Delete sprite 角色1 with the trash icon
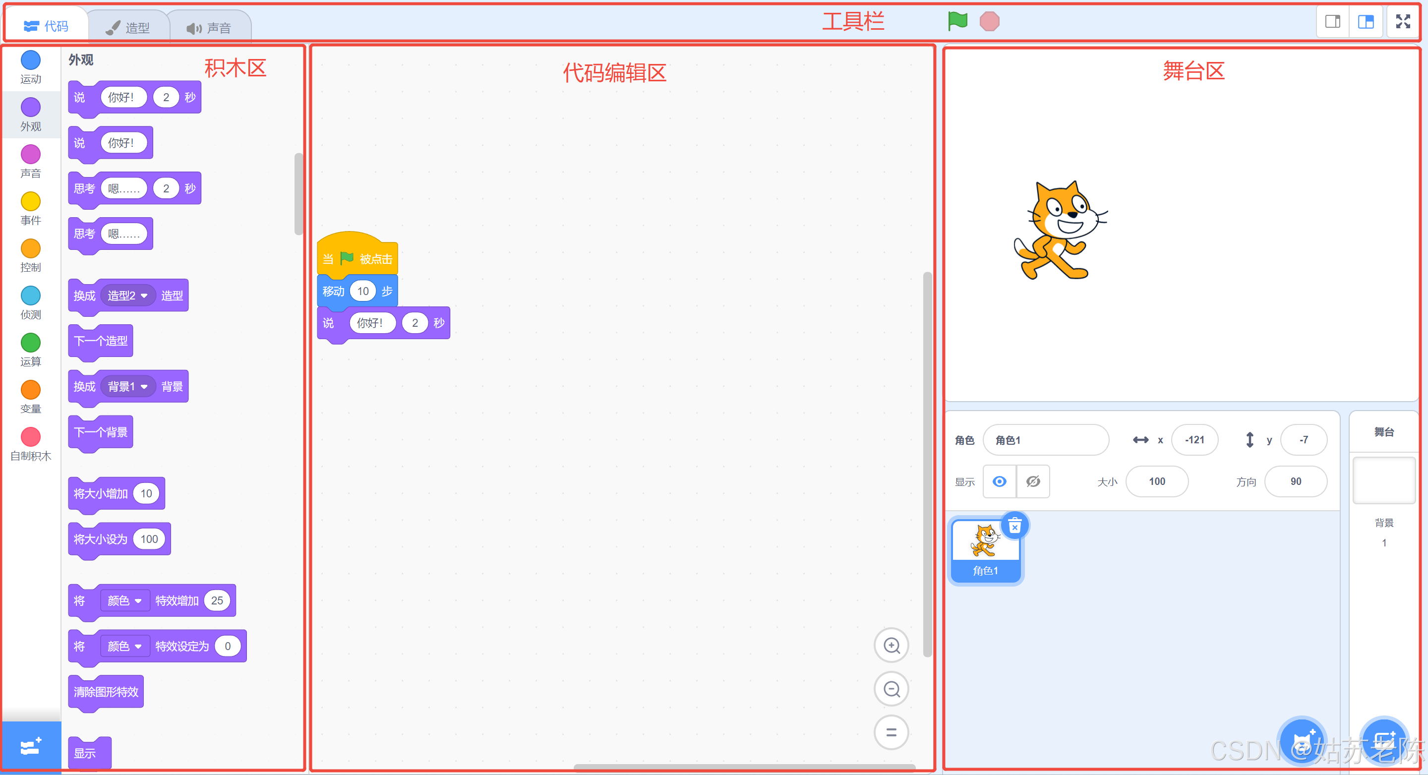The image size is (1428, 775). [1014, 526]
